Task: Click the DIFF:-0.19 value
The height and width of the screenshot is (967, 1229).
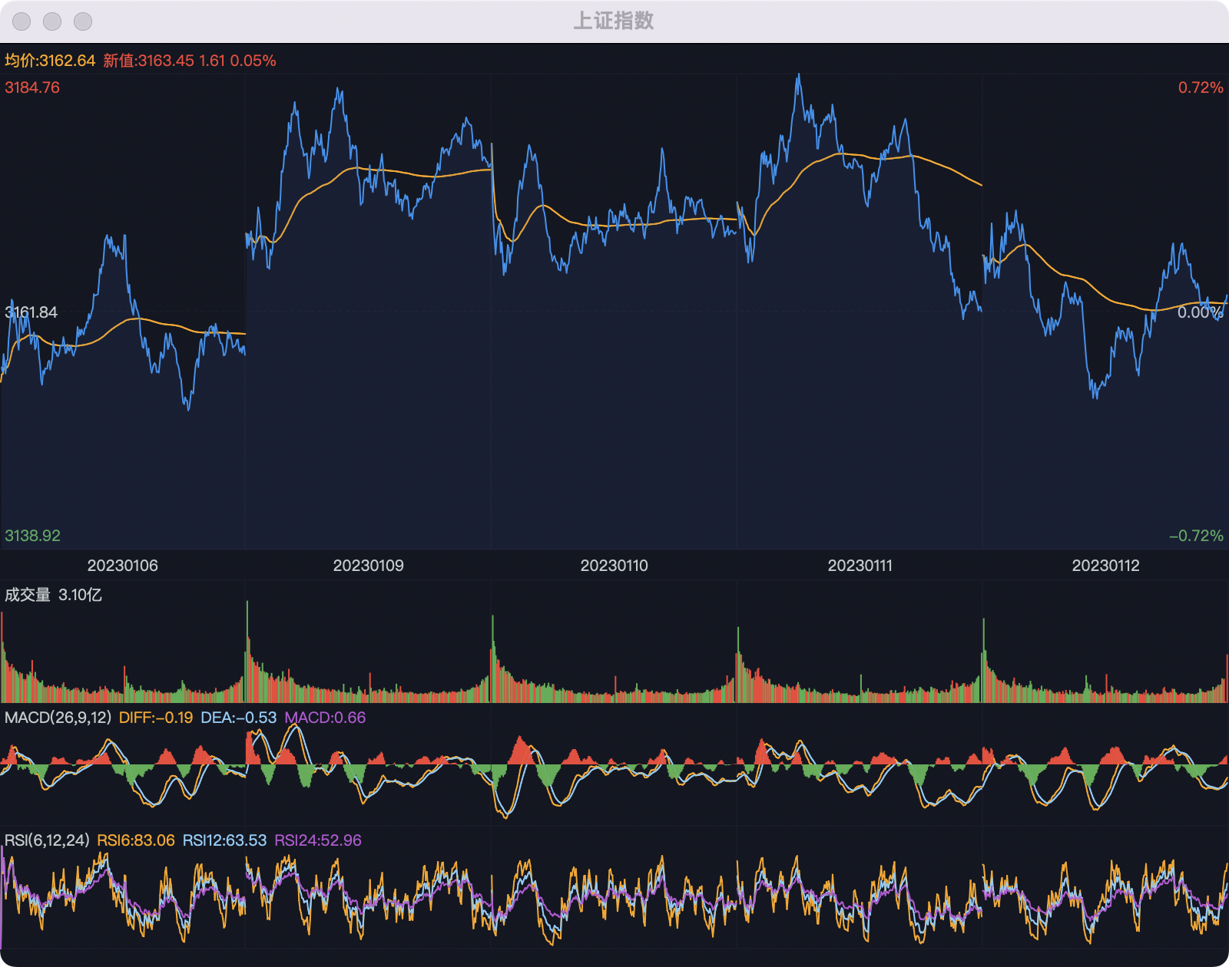Action: (x=156, y=718)
